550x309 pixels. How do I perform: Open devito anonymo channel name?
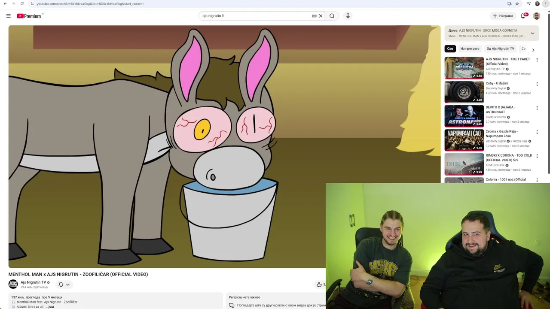tap(496, 117)
